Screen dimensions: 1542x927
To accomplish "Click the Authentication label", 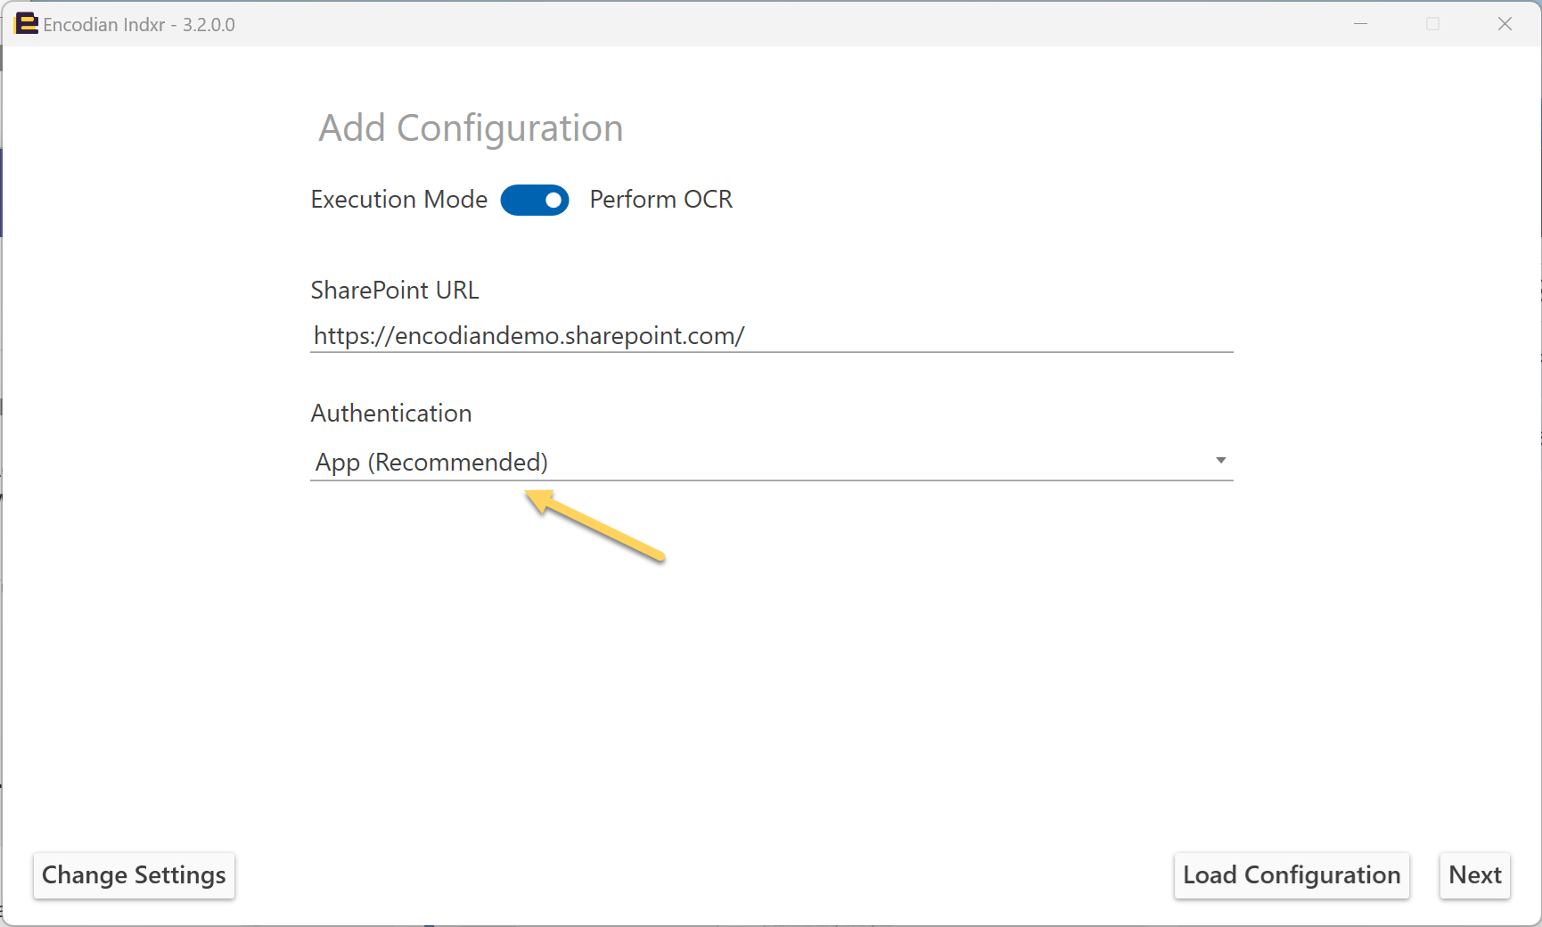I will [391, 414].
